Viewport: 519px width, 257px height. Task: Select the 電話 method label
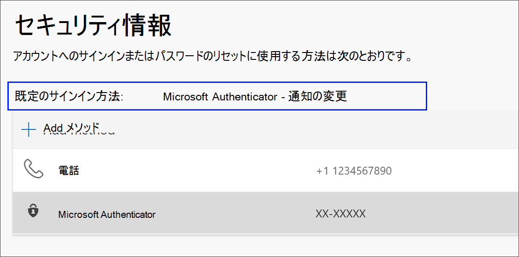[x=69, y=170]
